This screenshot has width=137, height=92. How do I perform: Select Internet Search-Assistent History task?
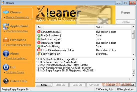pyautogui.click(x=84, y=50)
